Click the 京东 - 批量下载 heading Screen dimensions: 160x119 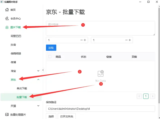65,12
